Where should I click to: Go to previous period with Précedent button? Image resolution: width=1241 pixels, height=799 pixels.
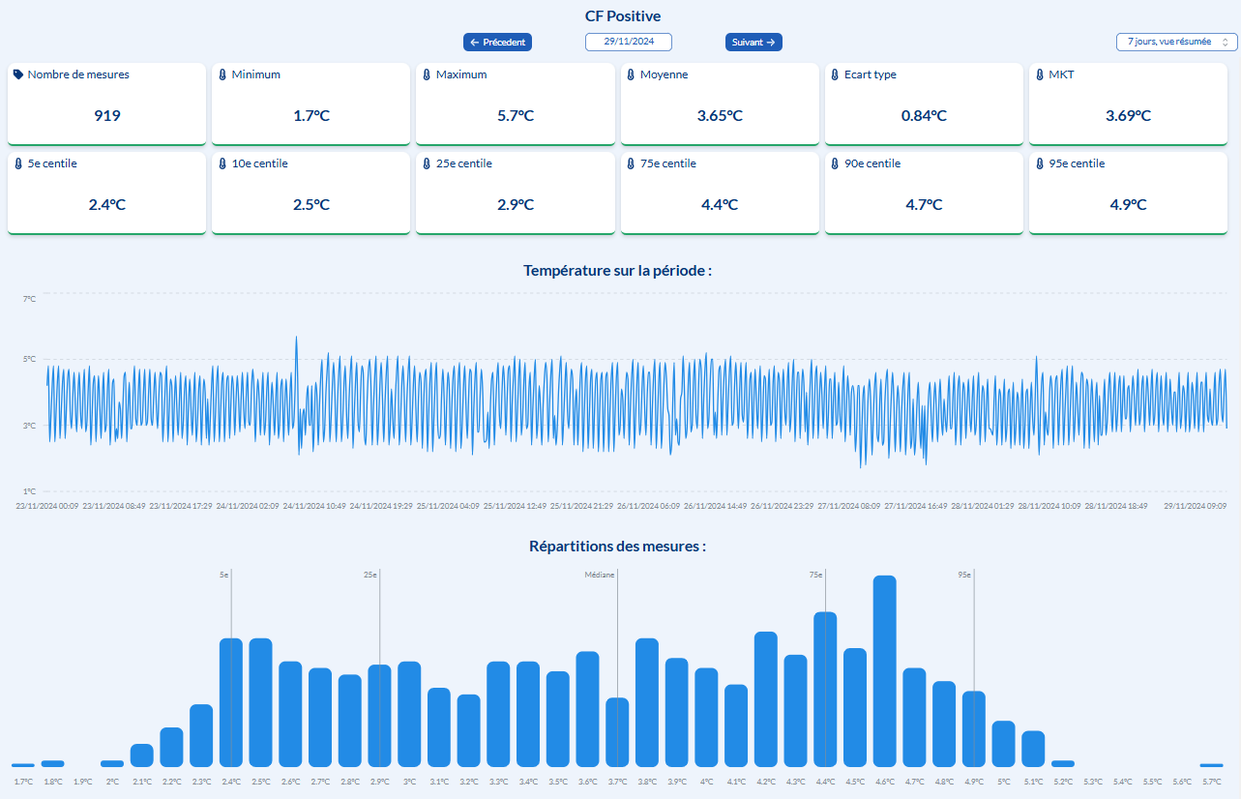point(497,42)
